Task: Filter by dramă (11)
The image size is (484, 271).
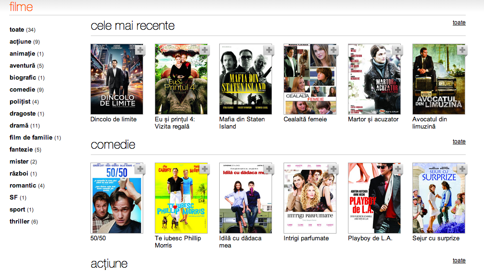Action: [25, 126]
